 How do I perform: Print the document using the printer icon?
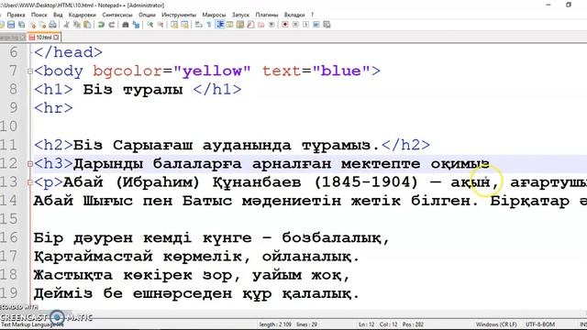pos(53,25)
